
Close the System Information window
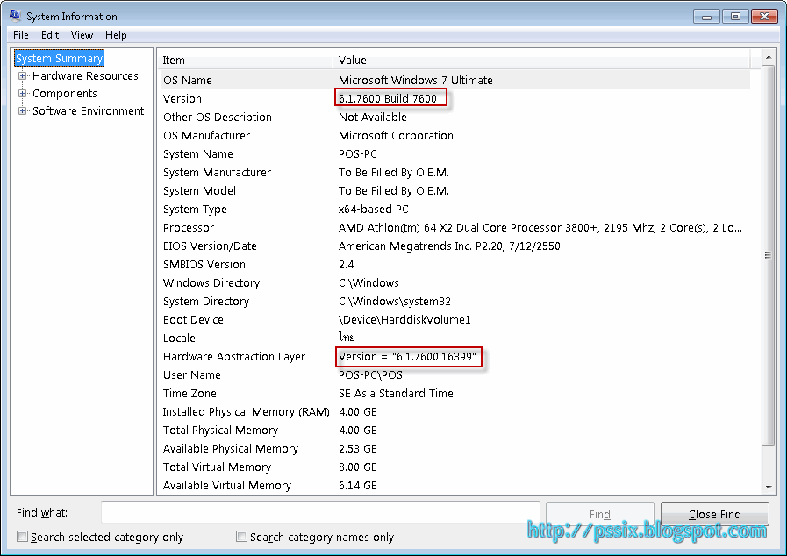point(764,17)
